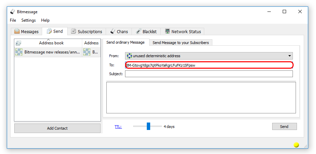Click the identicon in the Address column
This screenshot has width=316, height=154.
point(87,52)
